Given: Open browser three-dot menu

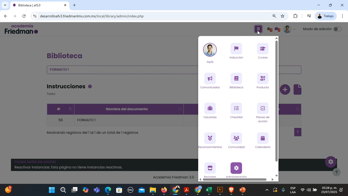Looking at the screenshot, I should (342, 16).
